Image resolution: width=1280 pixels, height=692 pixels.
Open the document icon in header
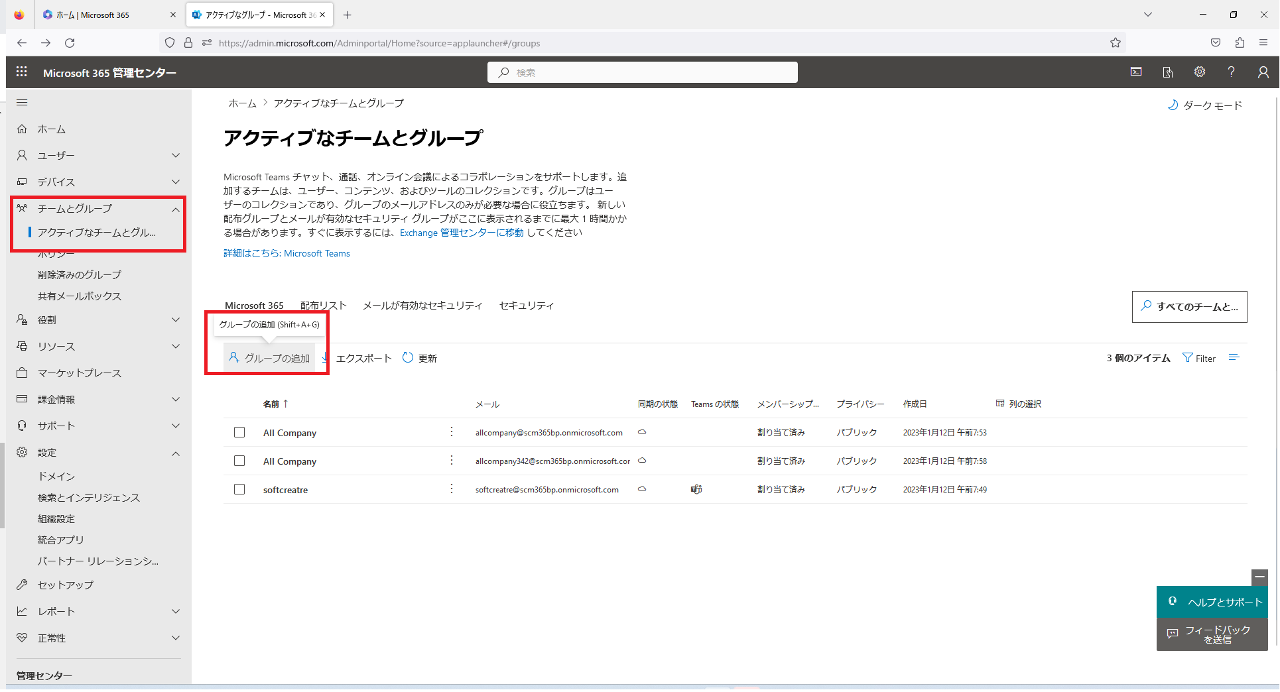click(1168, 72)
